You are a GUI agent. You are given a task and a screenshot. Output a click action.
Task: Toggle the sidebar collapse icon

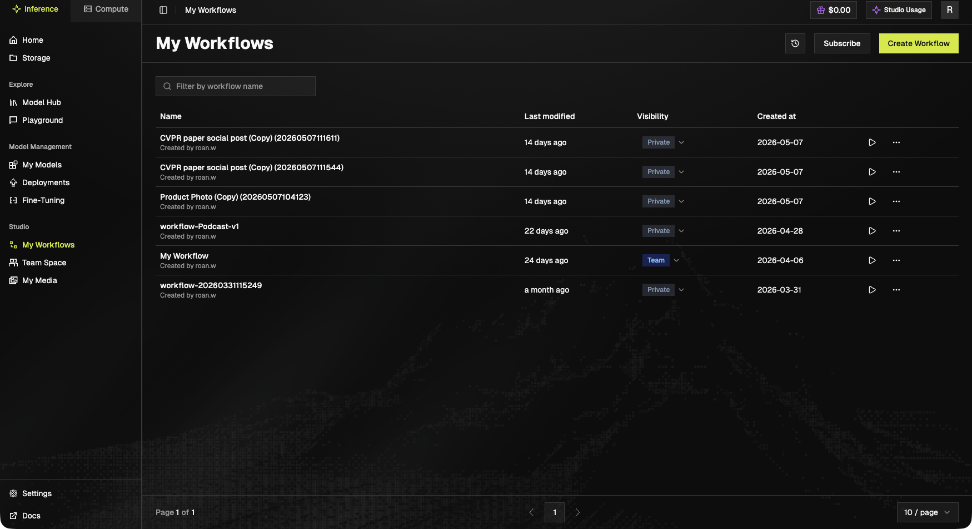(163, 10)
